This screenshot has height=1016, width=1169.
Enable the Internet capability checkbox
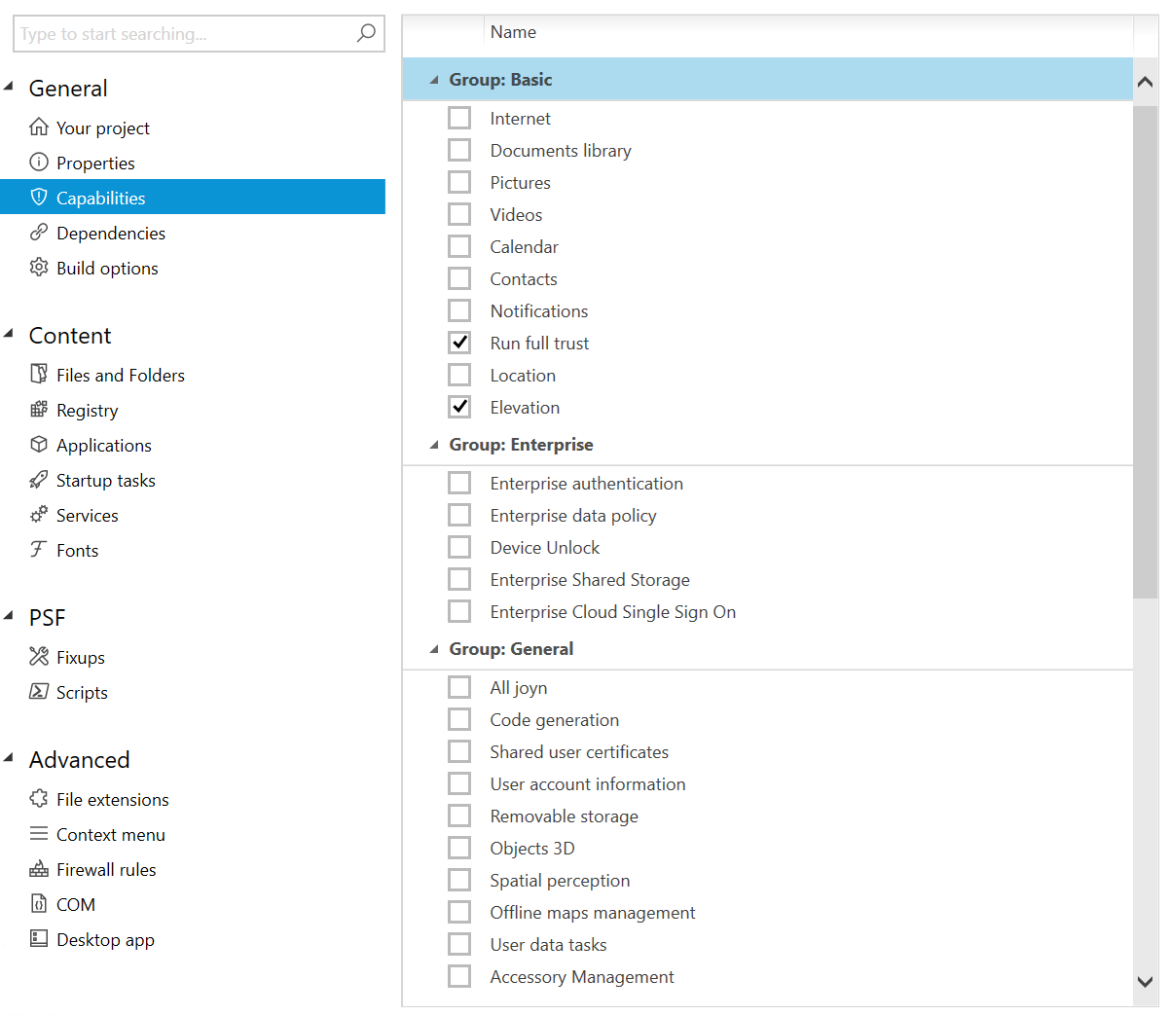[x=458, y=117]
